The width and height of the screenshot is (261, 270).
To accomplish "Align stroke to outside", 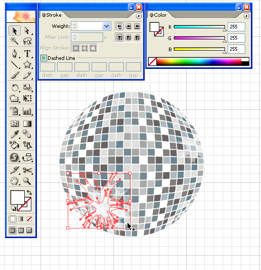I will pyautogui.click(x=93, y=48).
